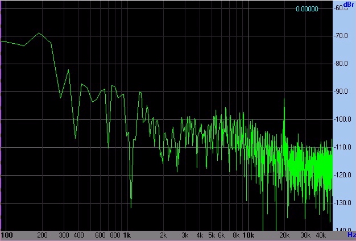
Task: Click the 6k frequency axis label
Action: tap(221, 235)
